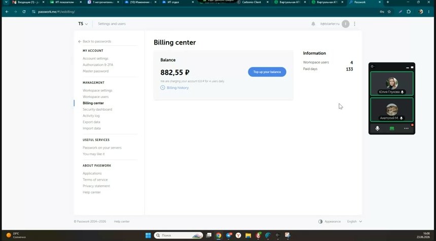436x241 pixels.
Task: Expand the TS workspace dropdown
Action: click(x=83, y=24)
